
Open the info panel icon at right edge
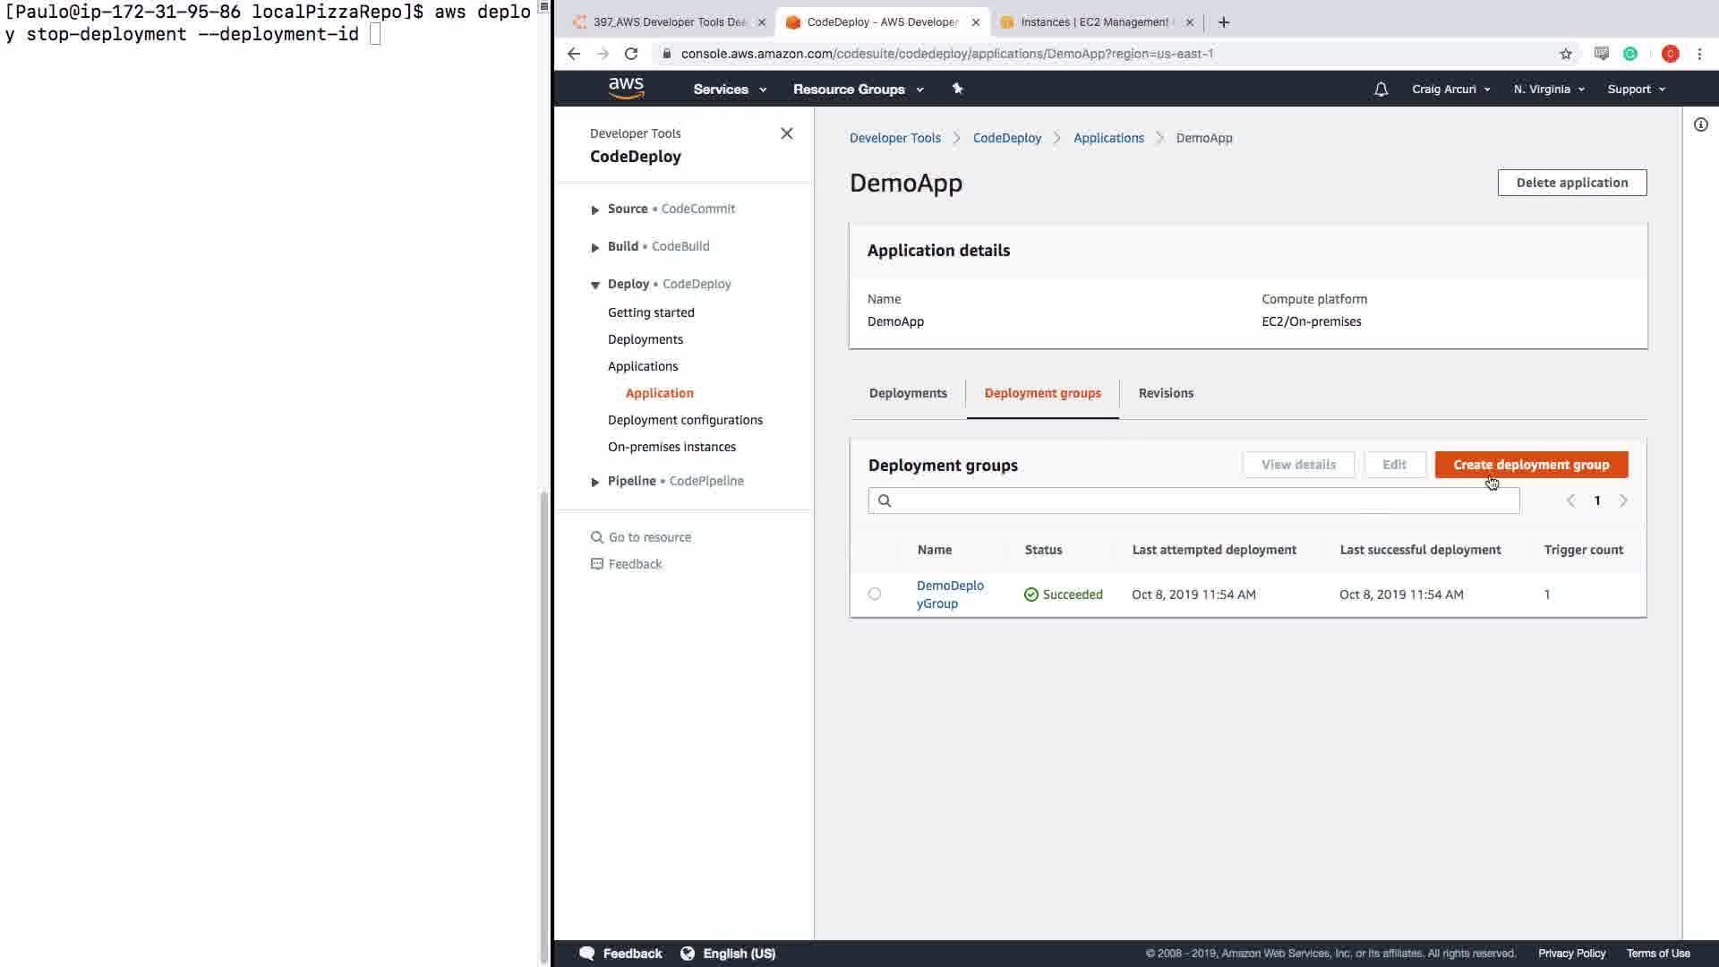(x=1700, y=125)
